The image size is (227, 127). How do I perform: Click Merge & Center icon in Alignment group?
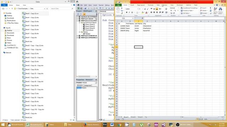[x=166, y=13]
